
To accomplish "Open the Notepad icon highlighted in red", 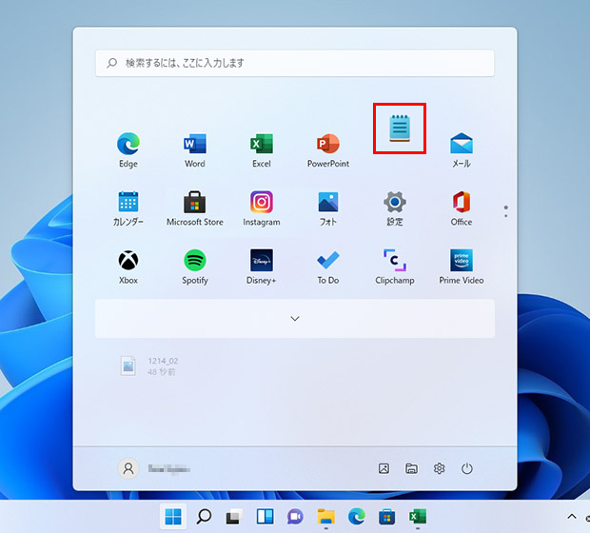I will (399, 128).
